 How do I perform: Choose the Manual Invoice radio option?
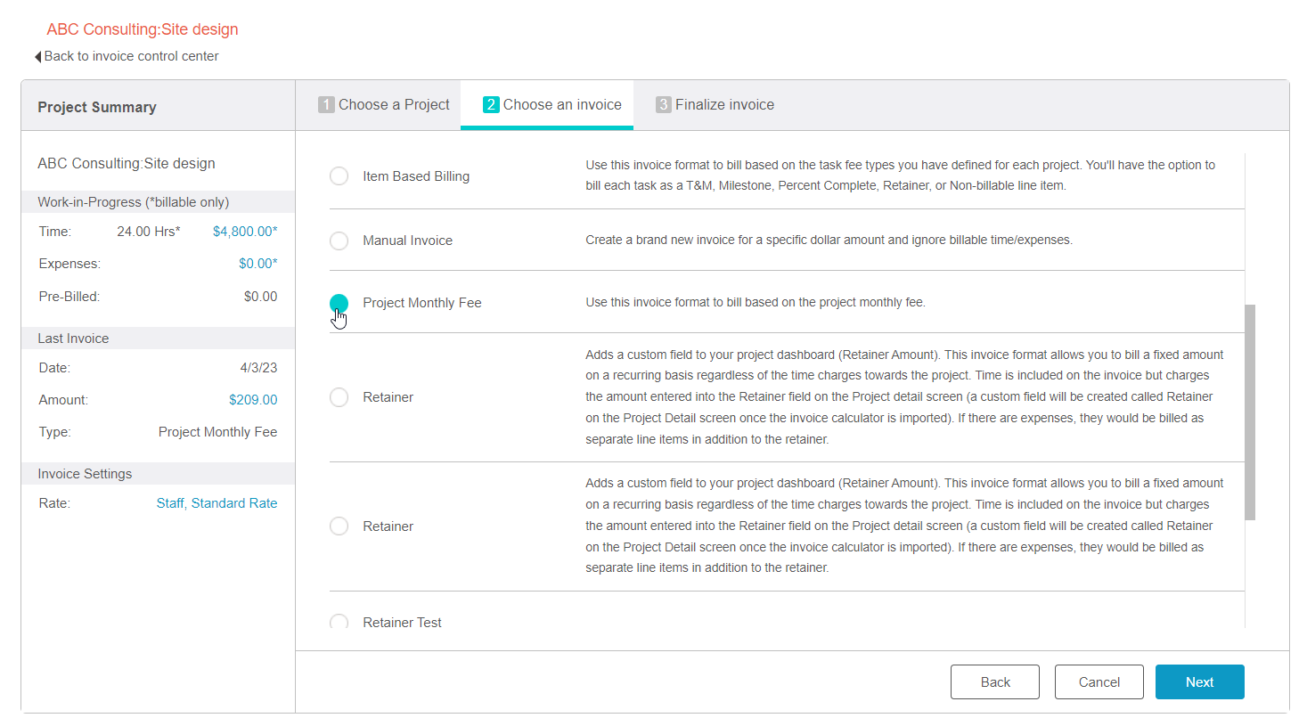tap(339, 241)
